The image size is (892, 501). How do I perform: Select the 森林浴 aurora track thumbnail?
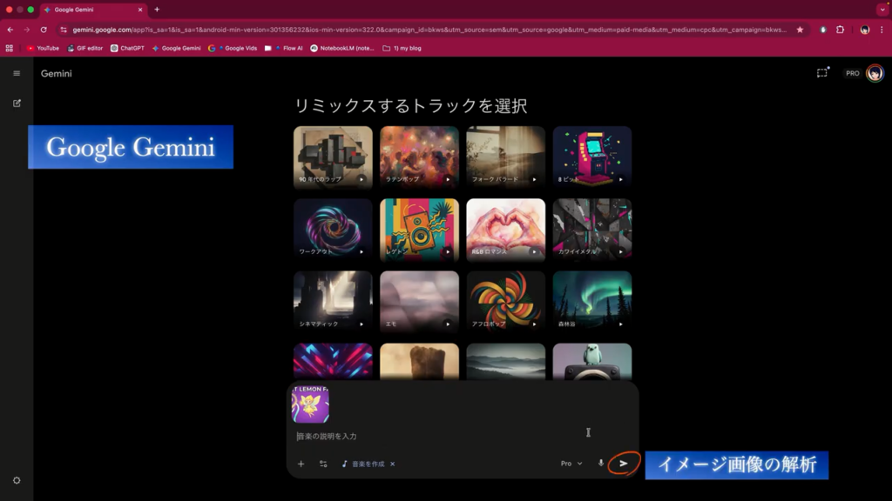tap(591, 297)
